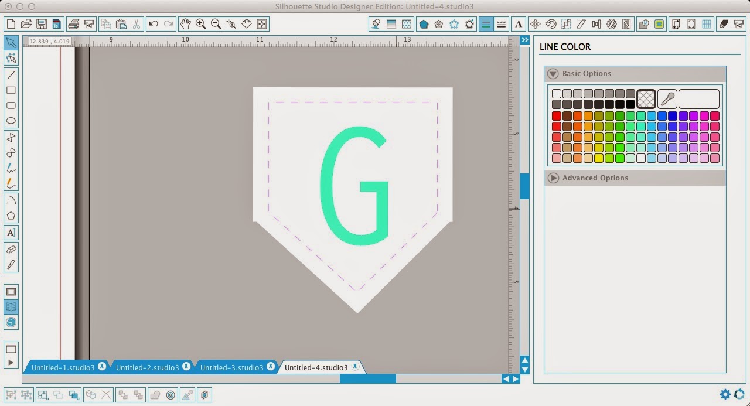The width and height of the screenshot is (750, 406).
Task: Collapse the Basic Options section
Action: (x=553, y=74)
